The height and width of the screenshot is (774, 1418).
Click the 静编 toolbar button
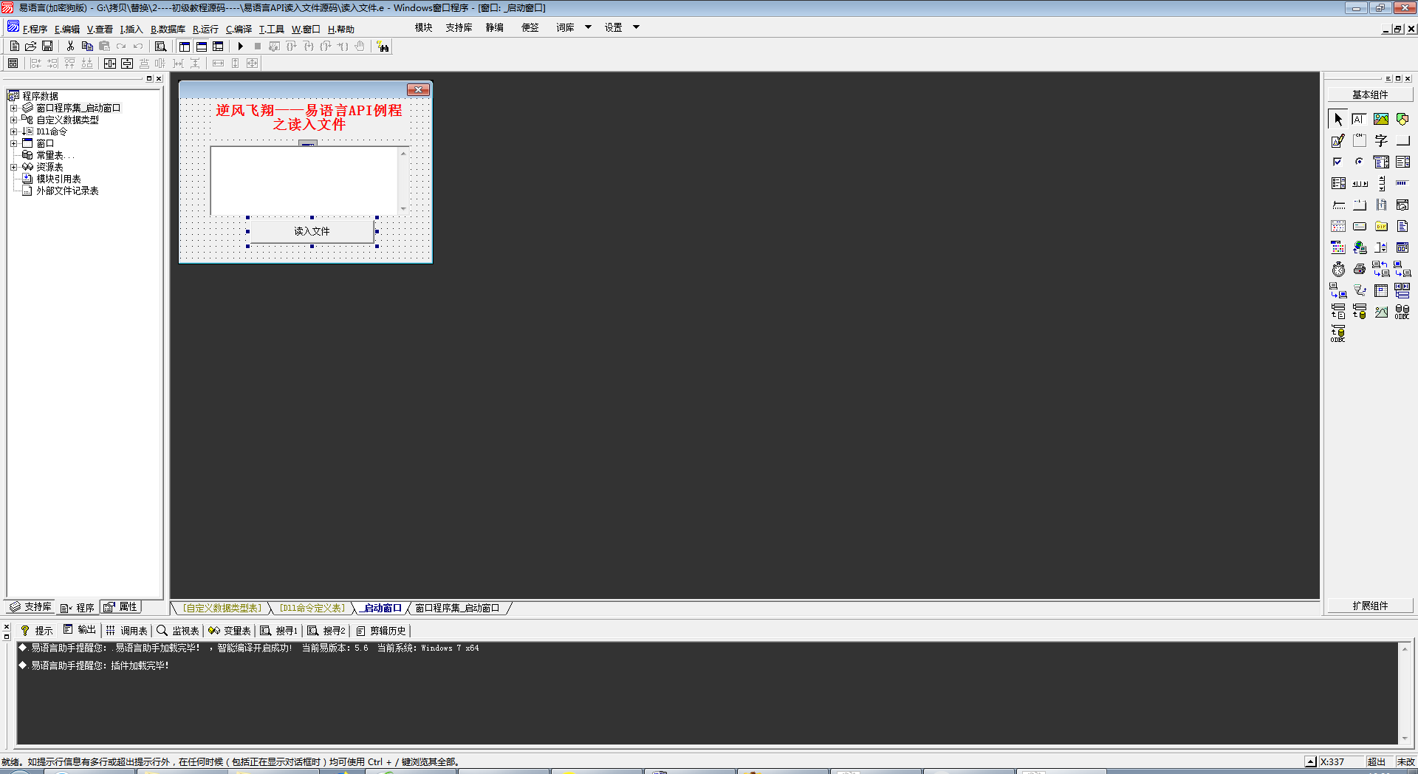click(x=494, y=27)
